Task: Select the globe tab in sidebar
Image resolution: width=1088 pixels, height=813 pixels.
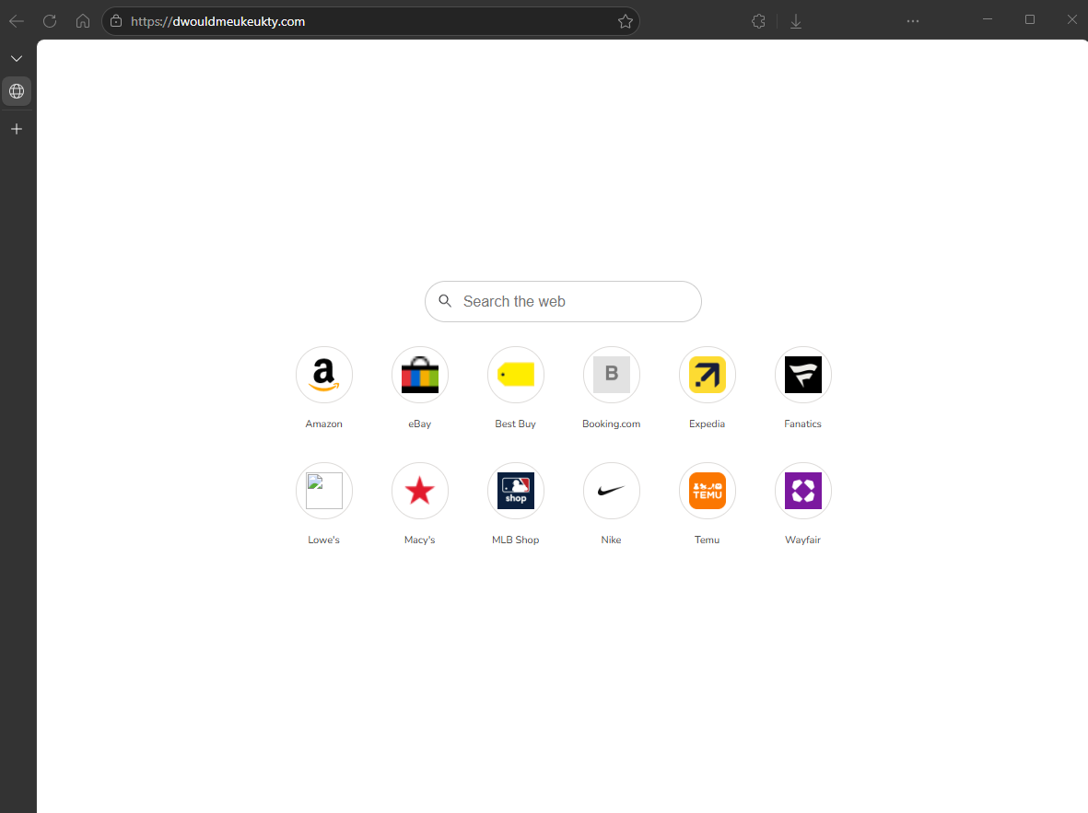Action: tap(17, 91)
